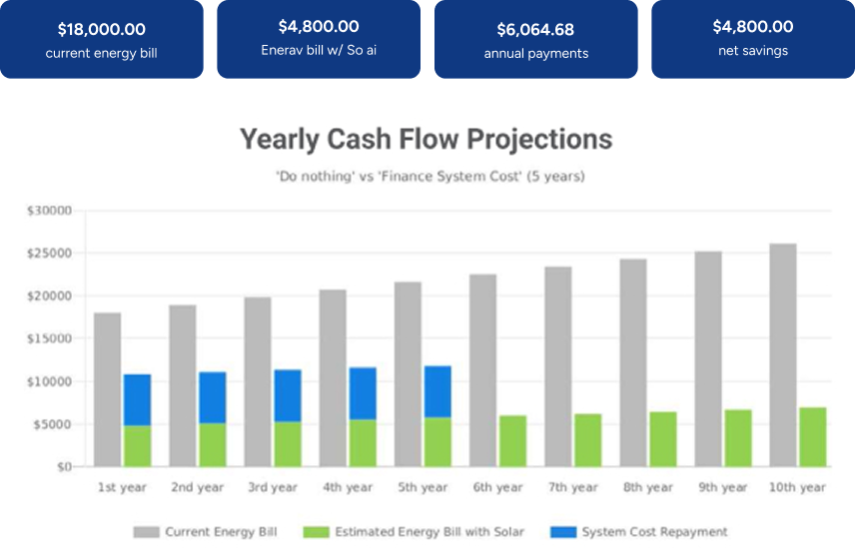
Task: Select the green bar for the 6th year
Action: tap(512, 440)
